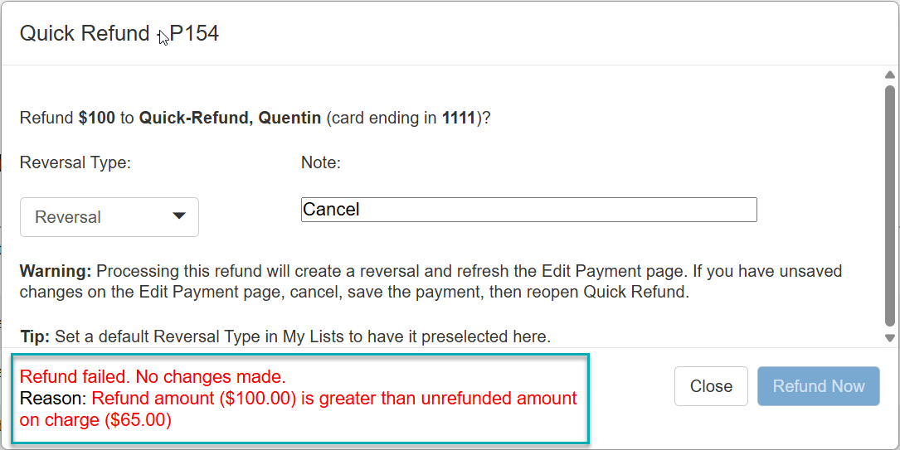The height and width of the screenshot is (450, 900).
Task: Submit with the Refund Now button
Action: click(x=818, y=386)
